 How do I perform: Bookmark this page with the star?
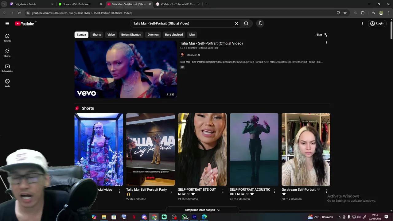345,13
